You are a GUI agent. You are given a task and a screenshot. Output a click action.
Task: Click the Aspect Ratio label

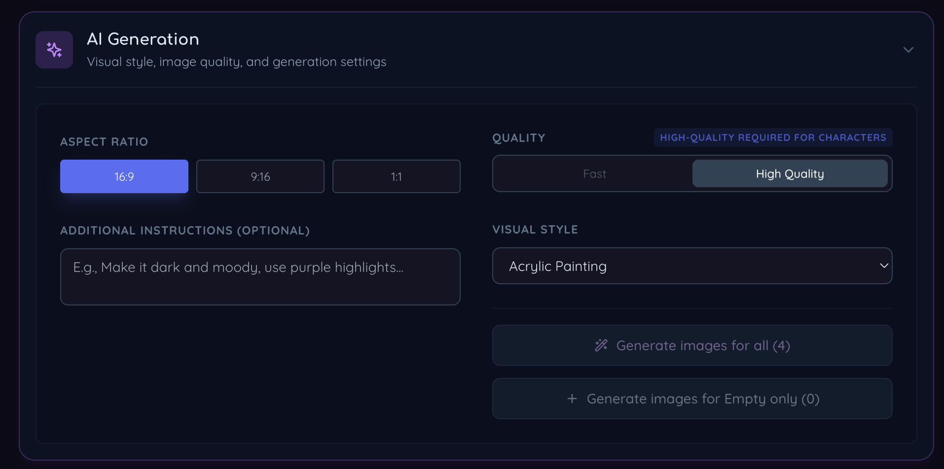104,142
